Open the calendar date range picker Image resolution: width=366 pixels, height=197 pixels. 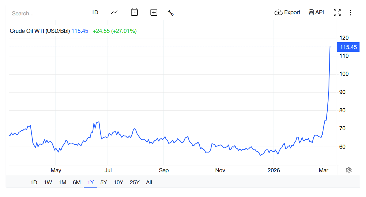click(x=134, y=12)
